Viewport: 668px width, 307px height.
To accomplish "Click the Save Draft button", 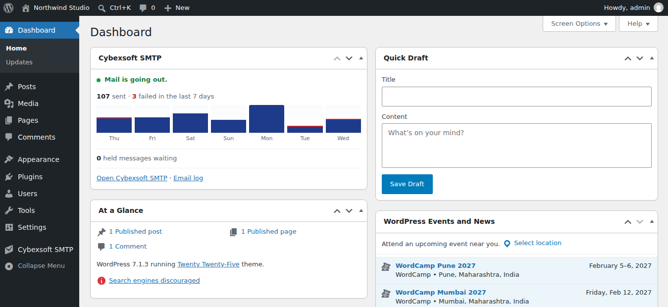I will (407, 184).
